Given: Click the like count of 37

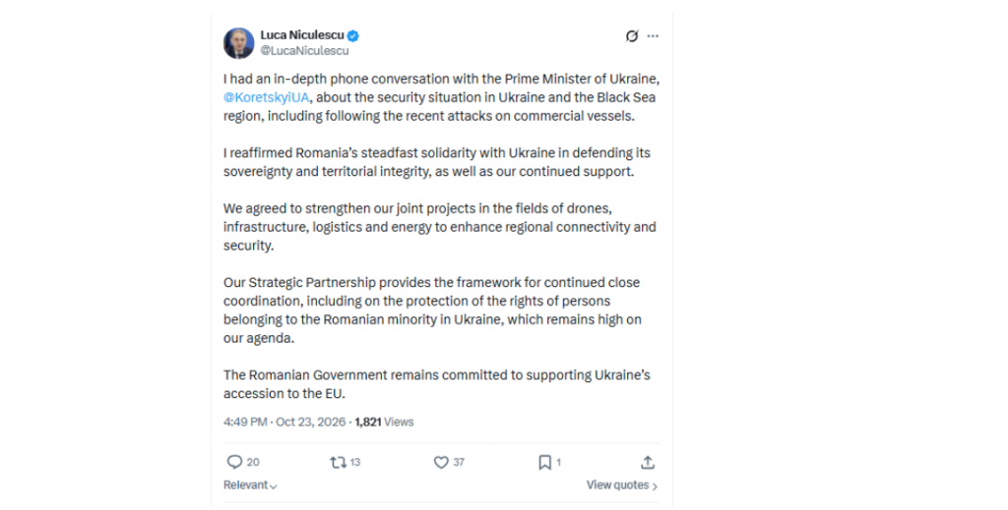Looking at the screenshot, I should (x=459, y=462).
